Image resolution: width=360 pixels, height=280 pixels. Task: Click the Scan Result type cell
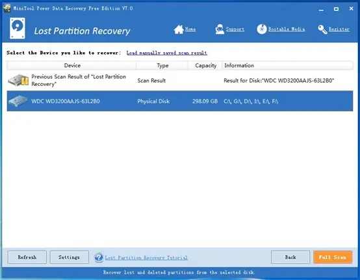tap(151, 81)
